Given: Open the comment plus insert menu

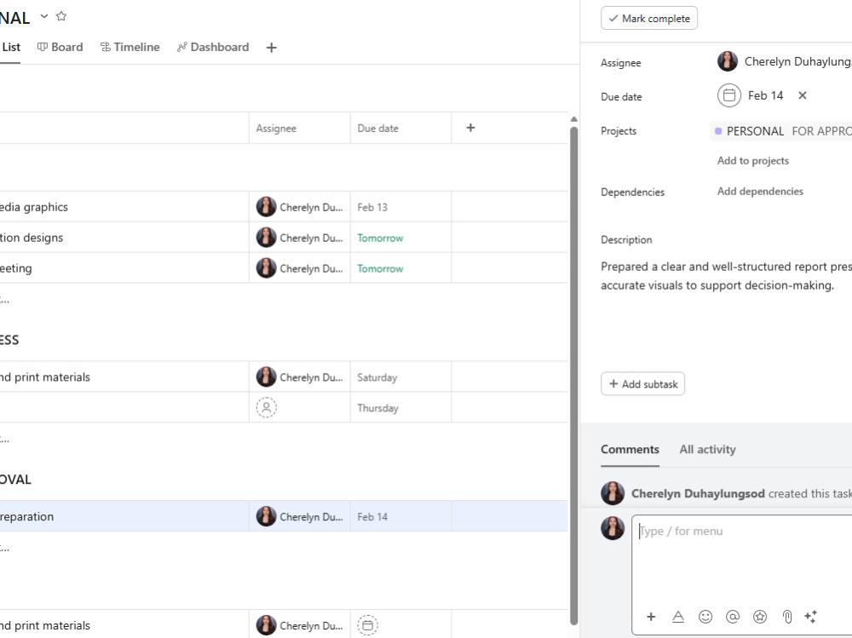Looking at the screenshot, I should coord(651,617).
